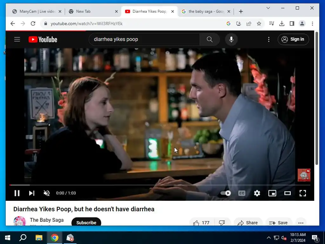
Task: Subscribe to The Baby Saga
Action: click(x=86, y=222)
